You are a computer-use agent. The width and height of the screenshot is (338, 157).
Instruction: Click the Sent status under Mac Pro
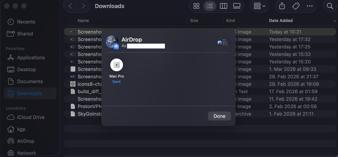pos(116,82)
